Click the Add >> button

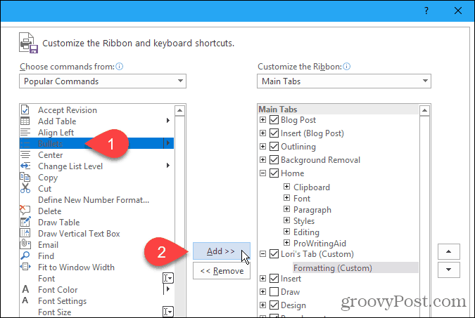click(x=222, y=251)
